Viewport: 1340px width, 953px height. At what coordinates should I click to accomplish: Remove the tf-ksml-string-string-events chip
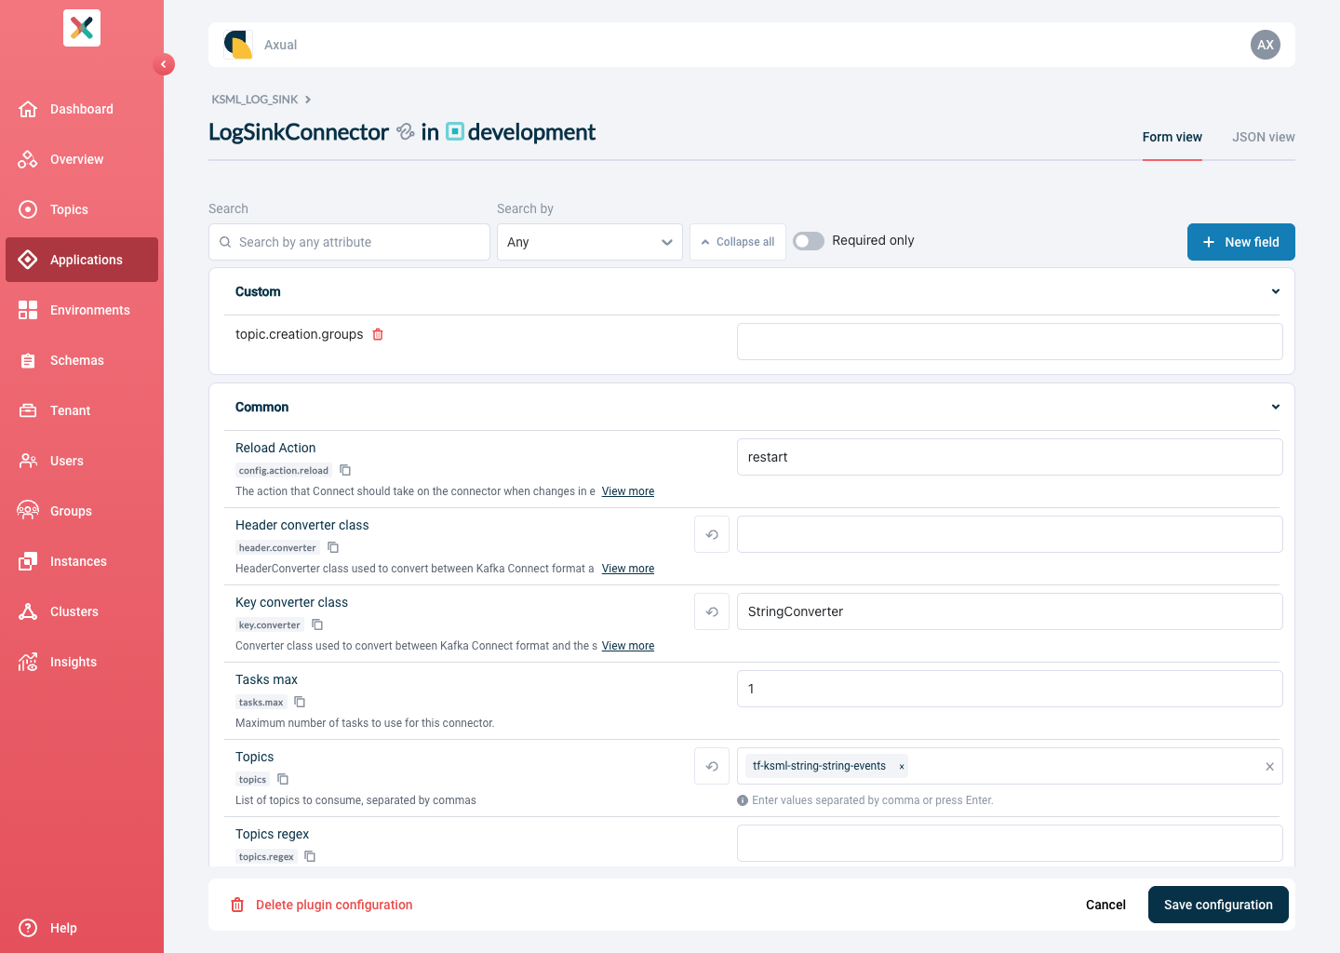click(x=902, y=767)
